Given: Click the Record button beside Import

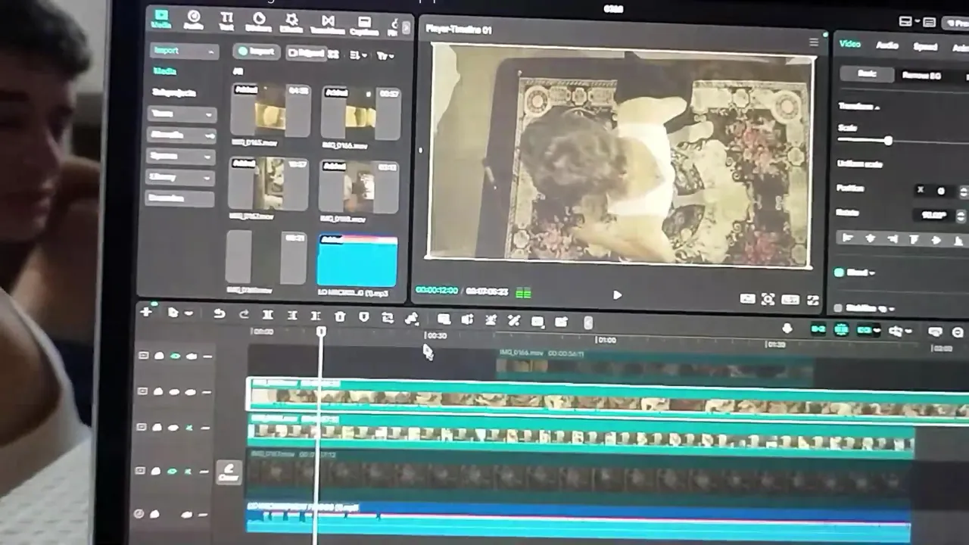Looking at the screenshot, I should click(x=305, y=53).
